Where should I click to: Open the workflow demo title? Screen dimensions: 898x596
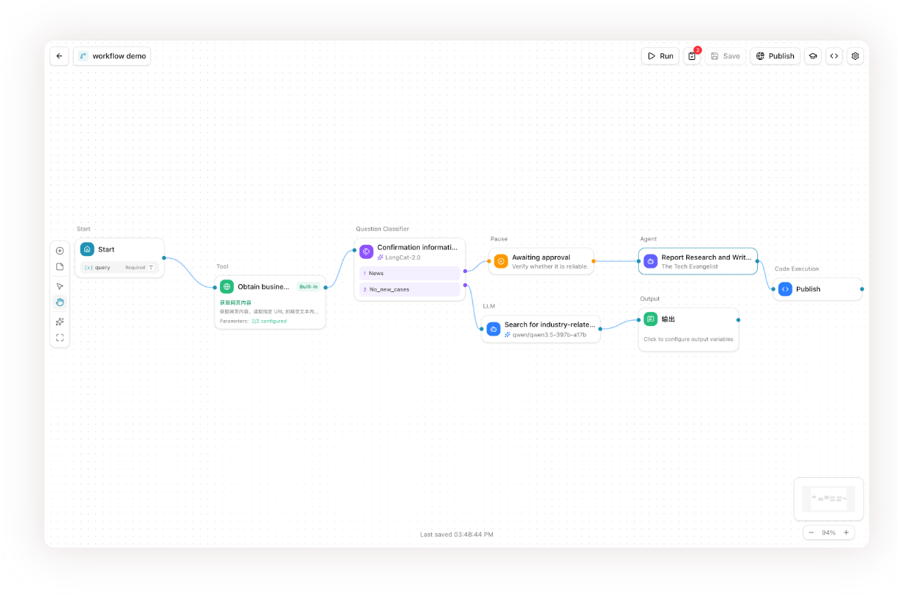pyautogui.click(x=112, y=56)
